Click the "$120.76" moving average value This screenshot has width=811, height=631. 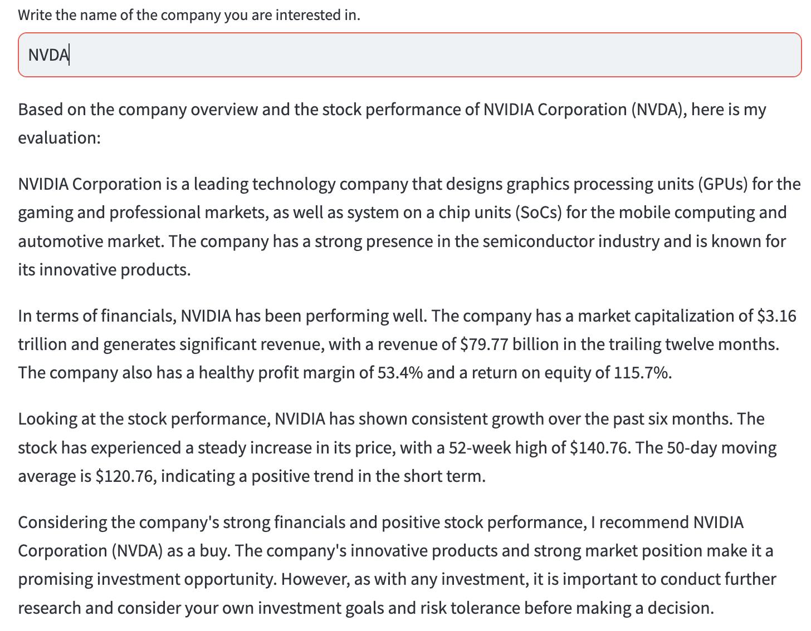pos(125,476)
